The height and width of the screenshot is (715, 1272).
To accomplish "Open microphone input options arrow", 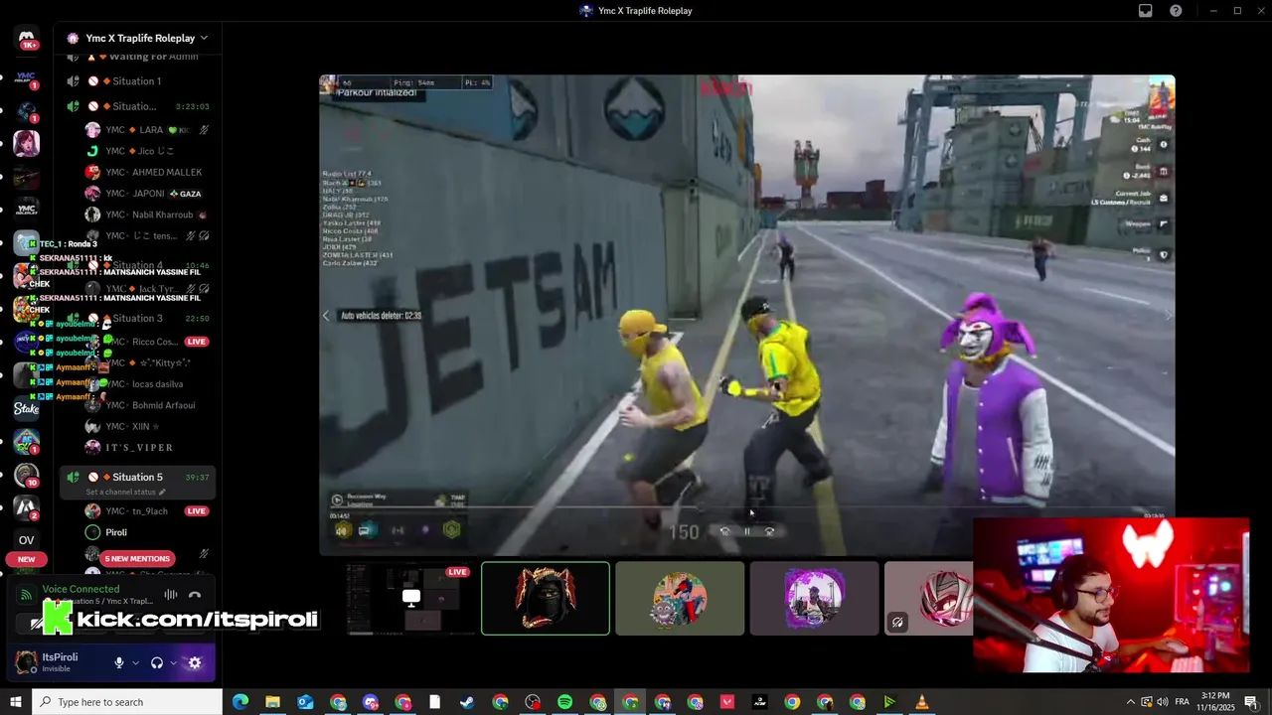I will click(x=135, y=662).
